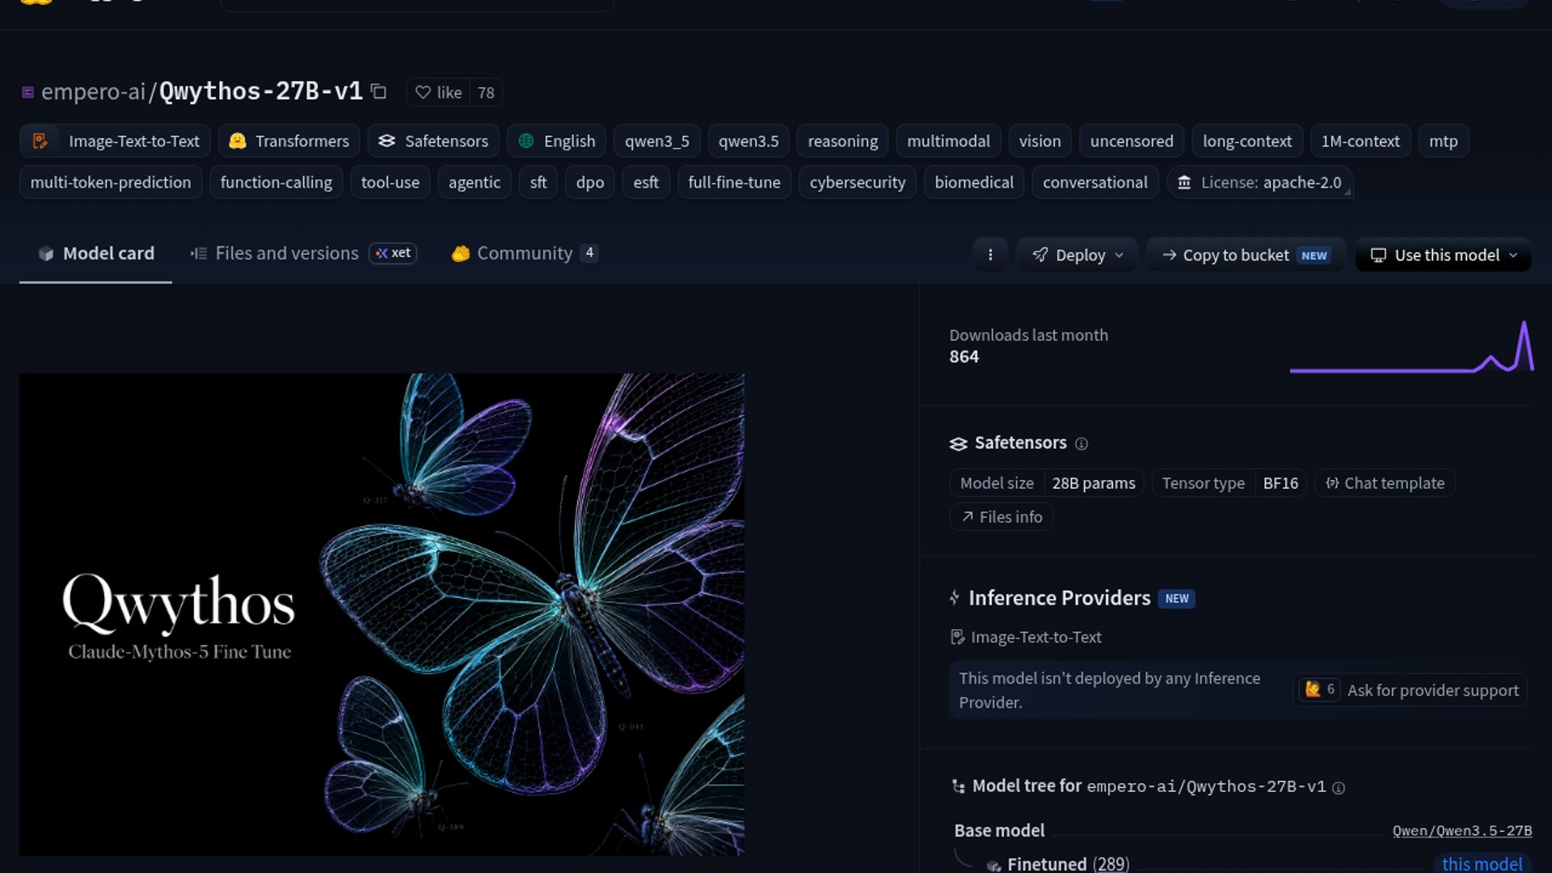Click the multi-token-prediction tag
The image size is (1552, 873).
(x=111, y=182)
